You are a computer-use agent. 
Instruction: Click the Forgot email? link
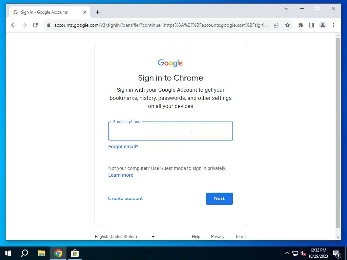coord(123,147)
